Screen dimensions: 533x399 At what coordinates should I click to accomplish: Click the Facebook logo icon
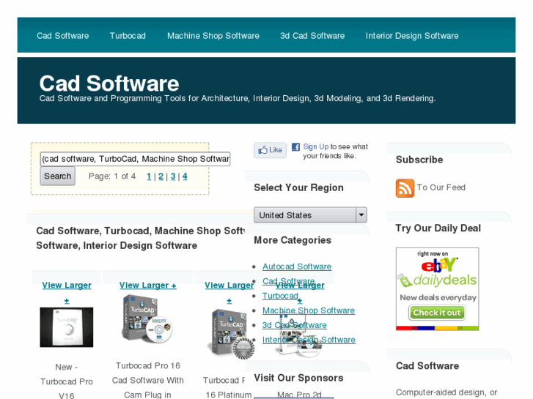coord(295,146)
